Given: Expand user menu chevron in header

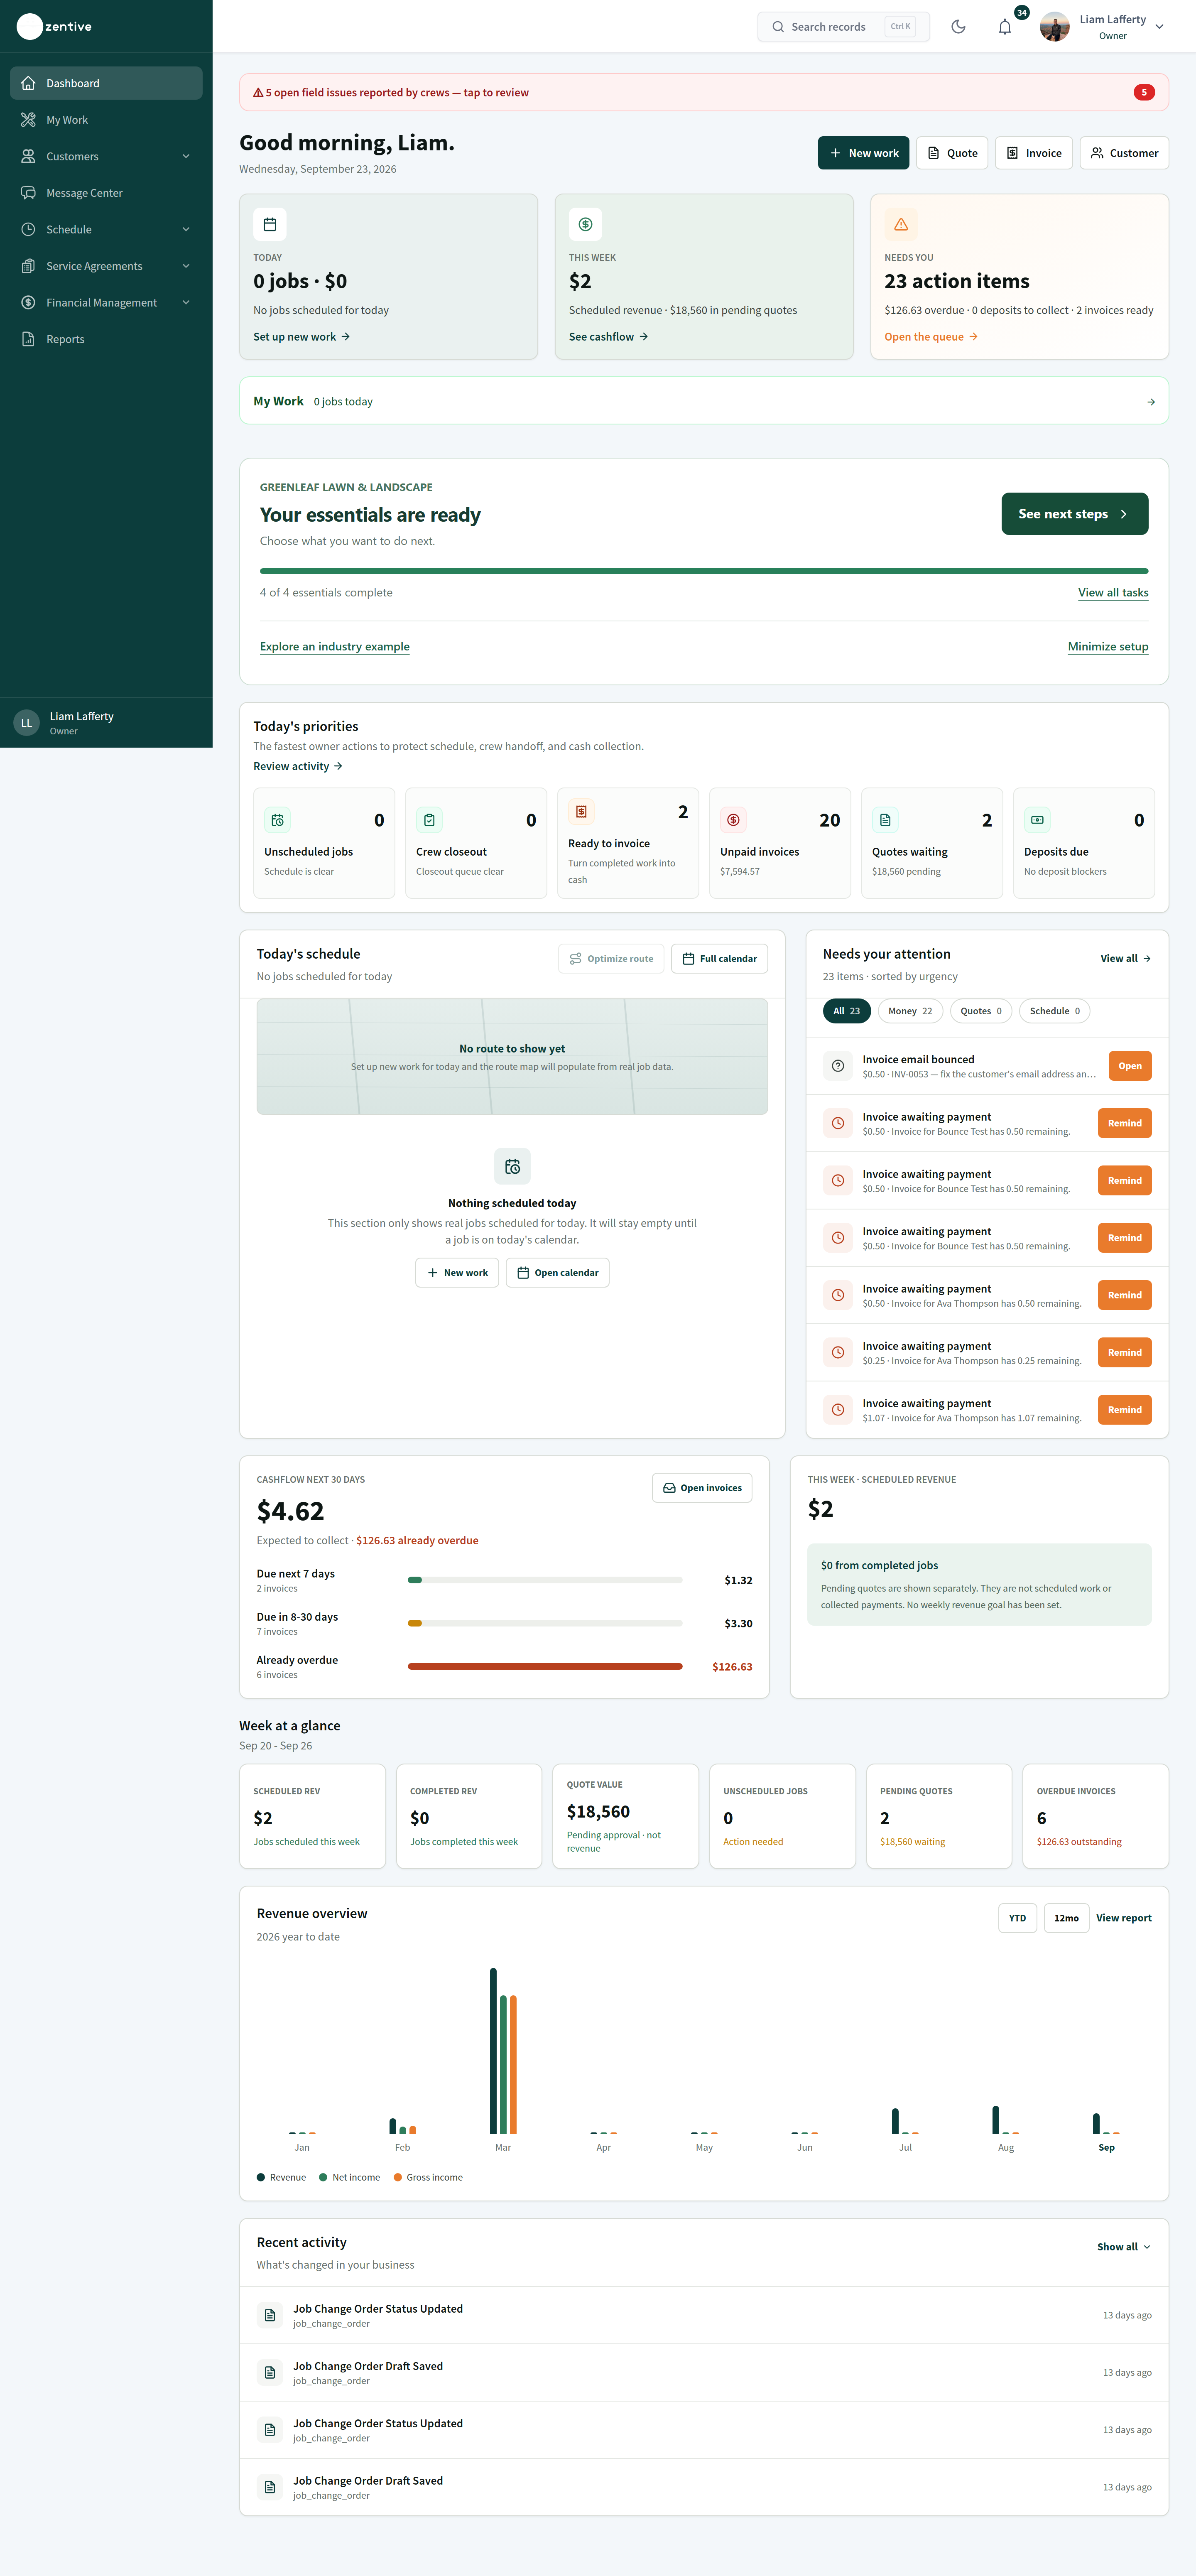Looking at the screenshot, I should 1159,27.
